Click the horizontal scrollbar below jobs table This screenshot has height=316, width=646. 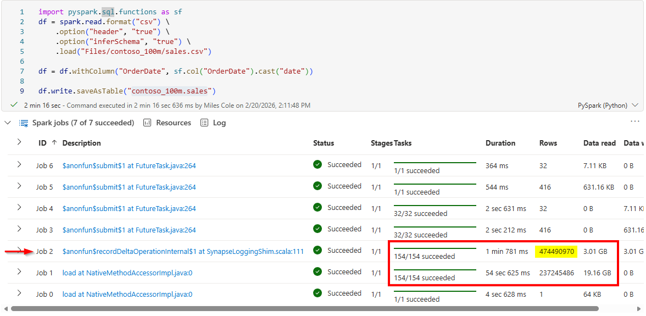(x=319, y=309)
